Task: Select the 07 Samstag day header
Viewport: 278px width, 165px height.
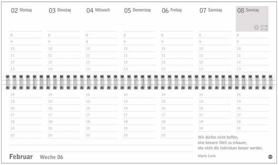Action: pos(211,11)
